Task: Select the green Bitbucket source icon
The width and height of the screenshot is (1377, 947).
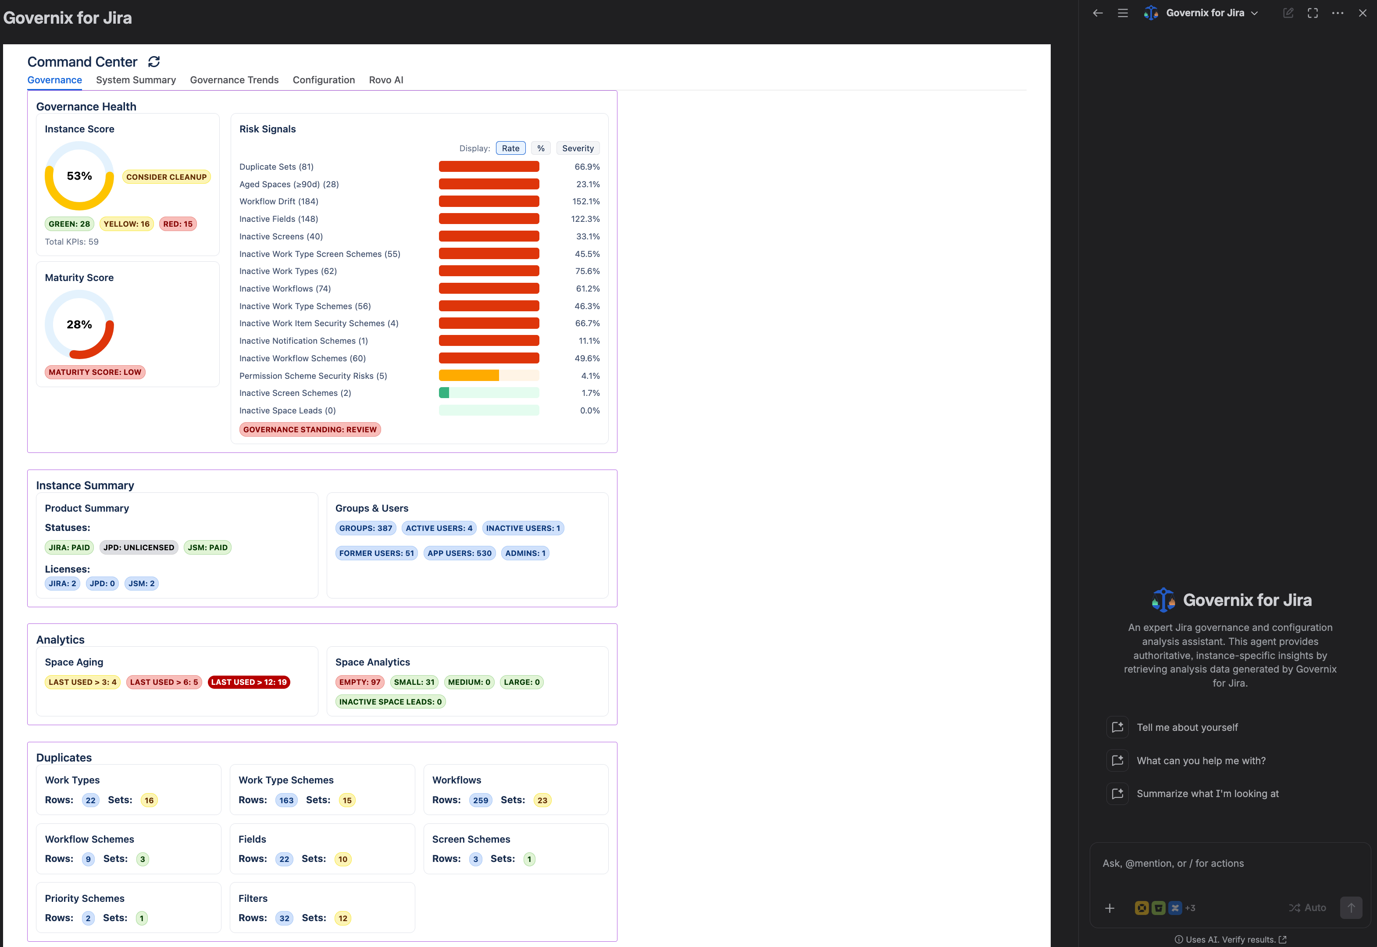Action: [x=1158, y=908]
